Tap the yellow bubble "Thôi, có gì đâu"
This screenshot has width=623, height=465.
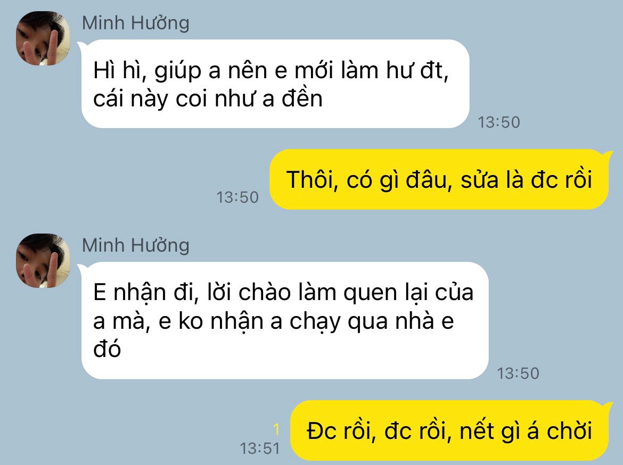(439, 179)
